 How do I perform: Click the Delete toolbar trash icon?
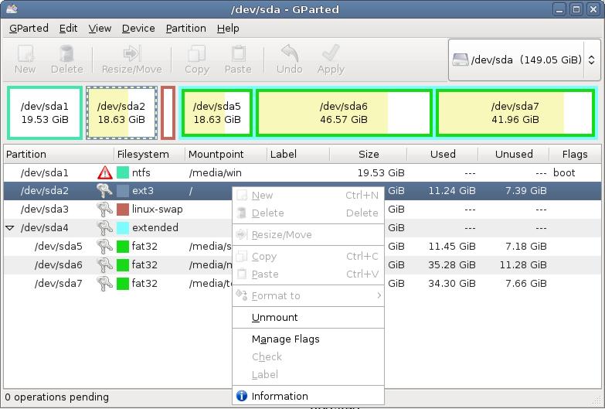coord(66,53)
